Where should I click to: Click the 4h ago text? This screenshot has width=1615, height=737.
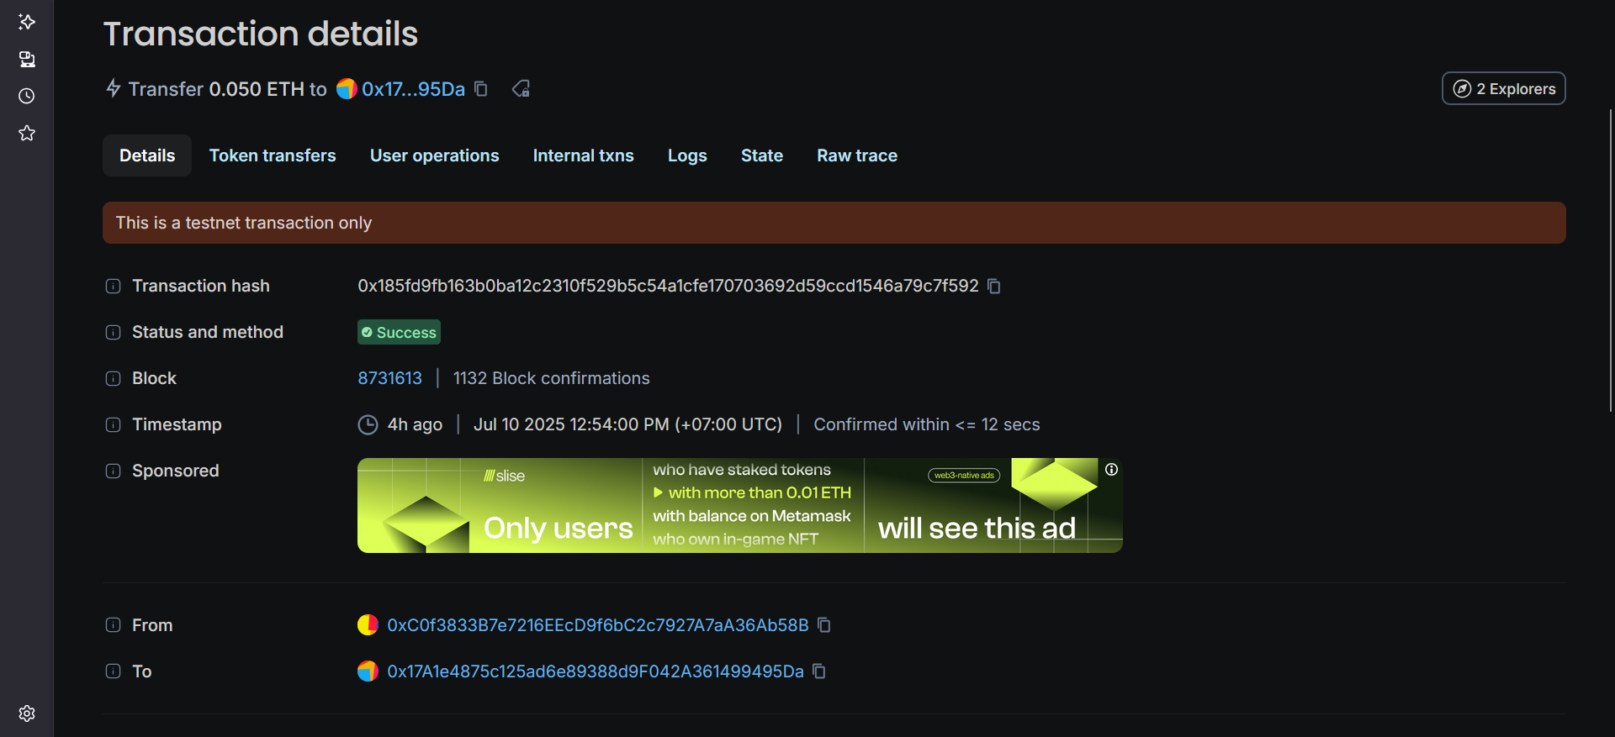415,425
